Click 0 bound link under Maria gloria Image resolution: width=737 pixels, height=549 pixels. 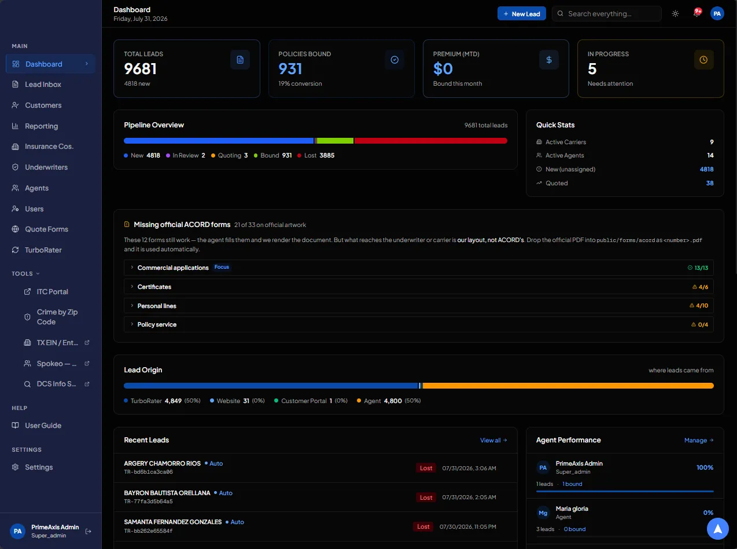pos(575,529)
